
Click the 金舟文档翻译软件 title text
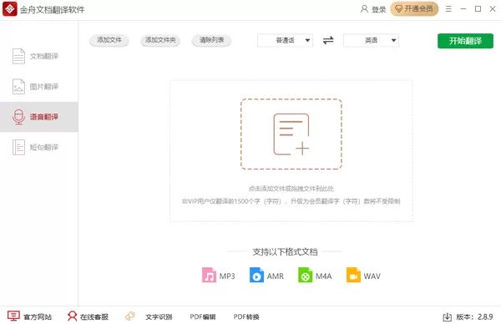(53, 9)
